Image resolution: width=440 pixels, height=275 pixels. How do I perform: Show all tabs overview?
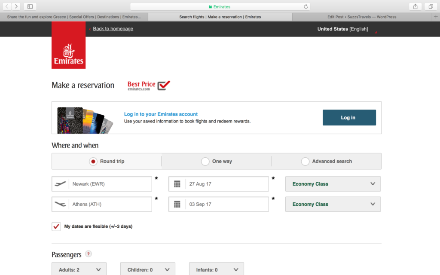click(431, 6)
